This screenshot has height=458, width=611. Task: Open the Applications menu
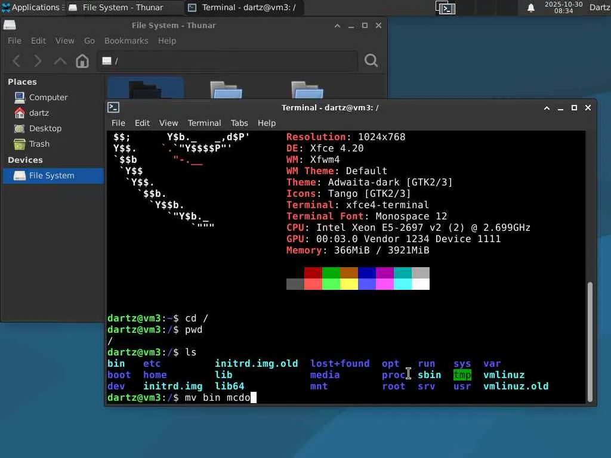[x=33, y=7]
